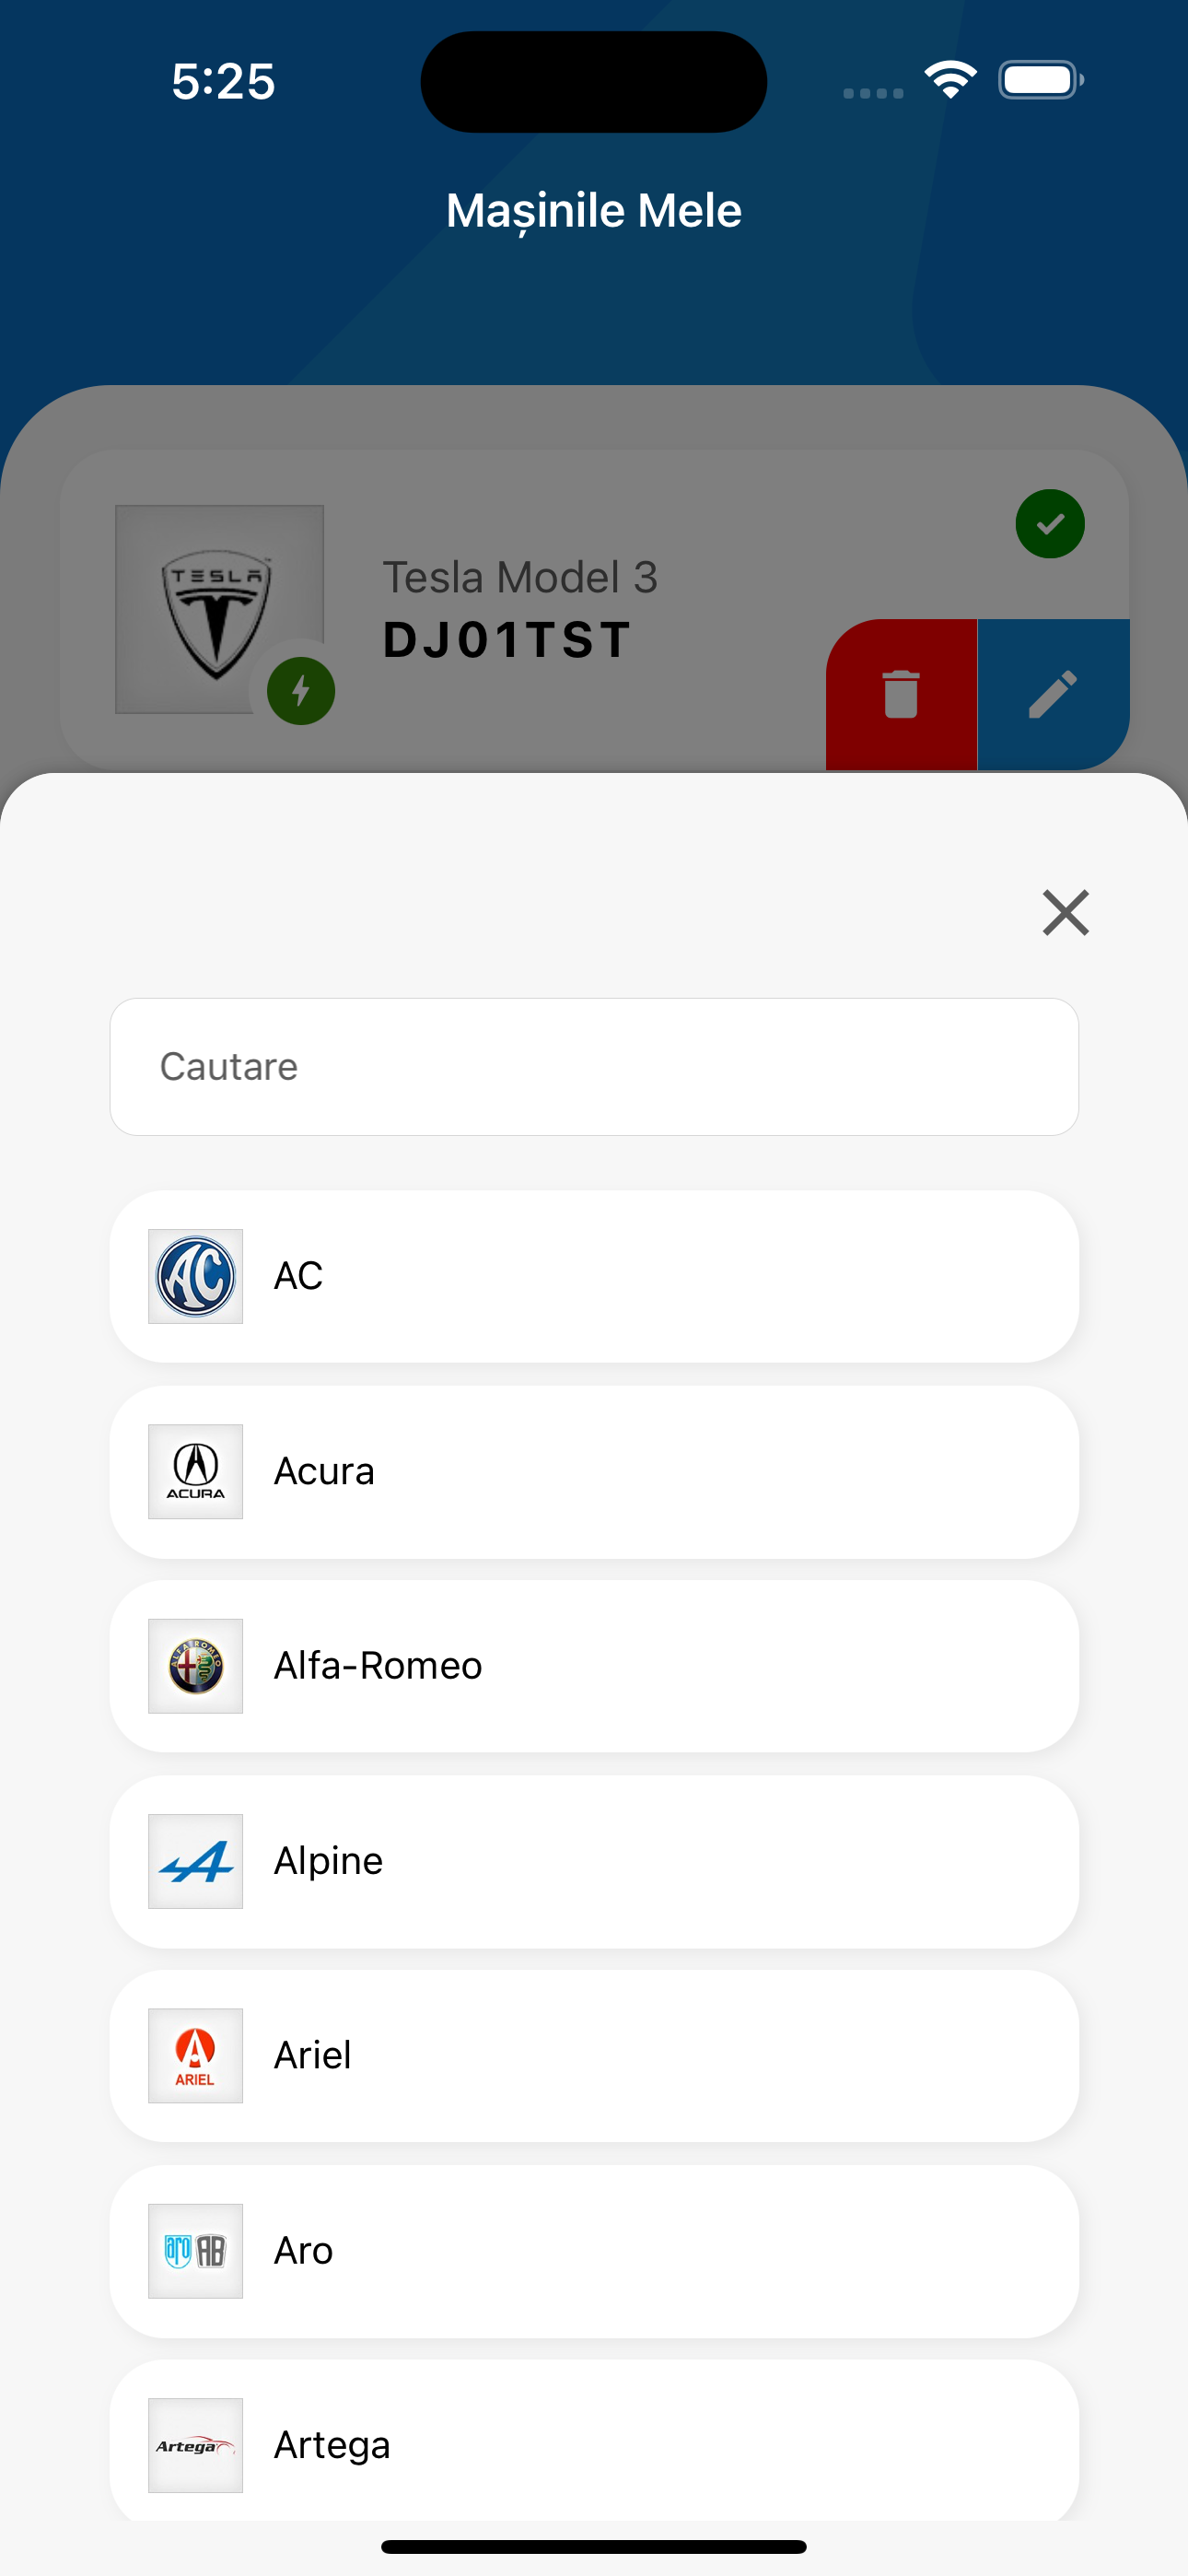Image resolution: width=1188 pixels, height=2576 pixels.
Task: Tap the Ariel logo icon
Action: coord(195,2055)
